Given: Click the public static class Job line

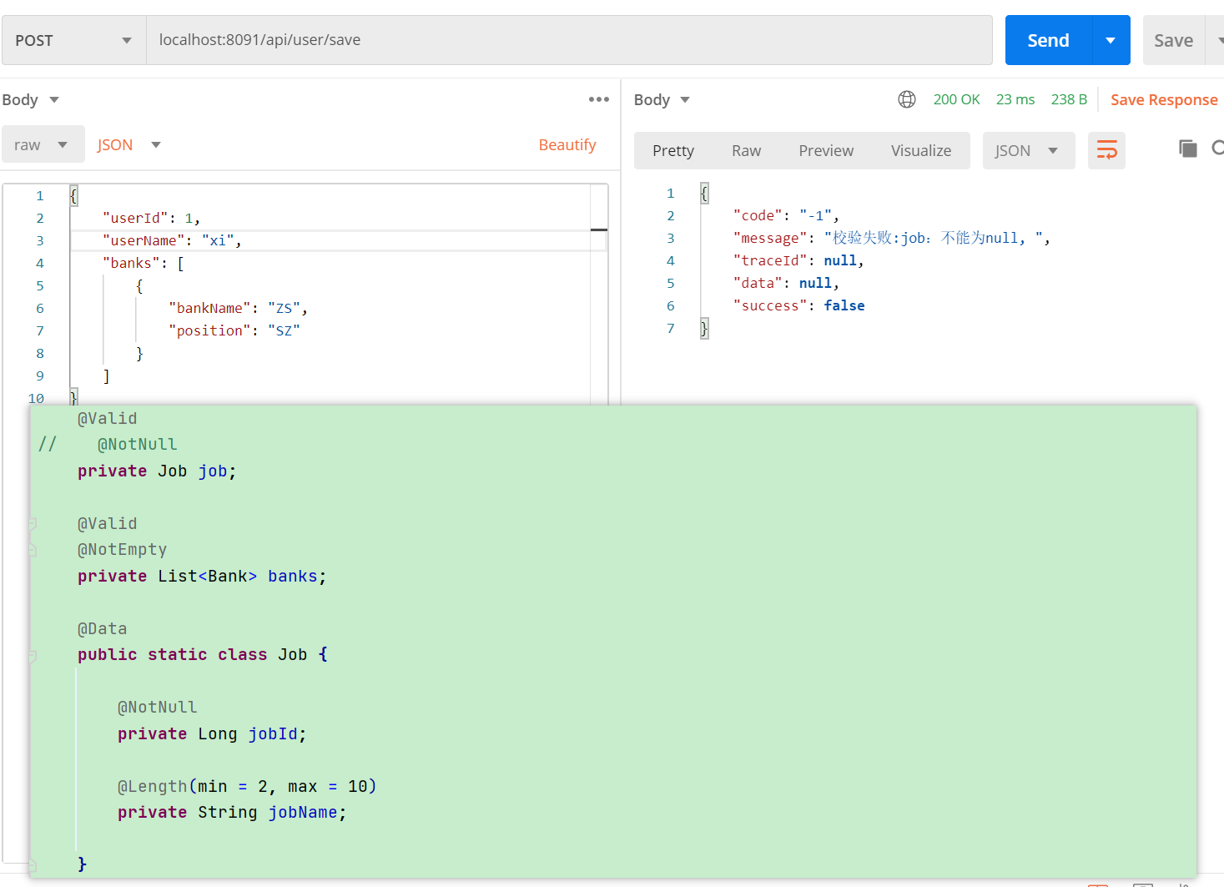Looking at the screenshot, I should 203,654.
